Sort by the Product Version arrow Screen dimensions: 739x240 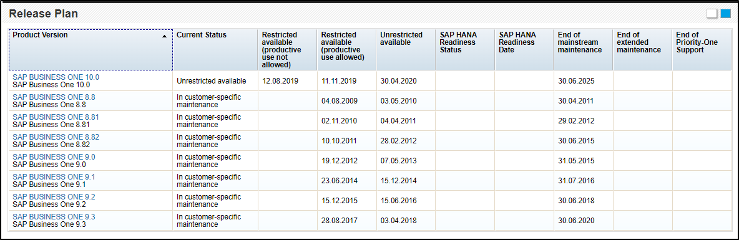165,36
